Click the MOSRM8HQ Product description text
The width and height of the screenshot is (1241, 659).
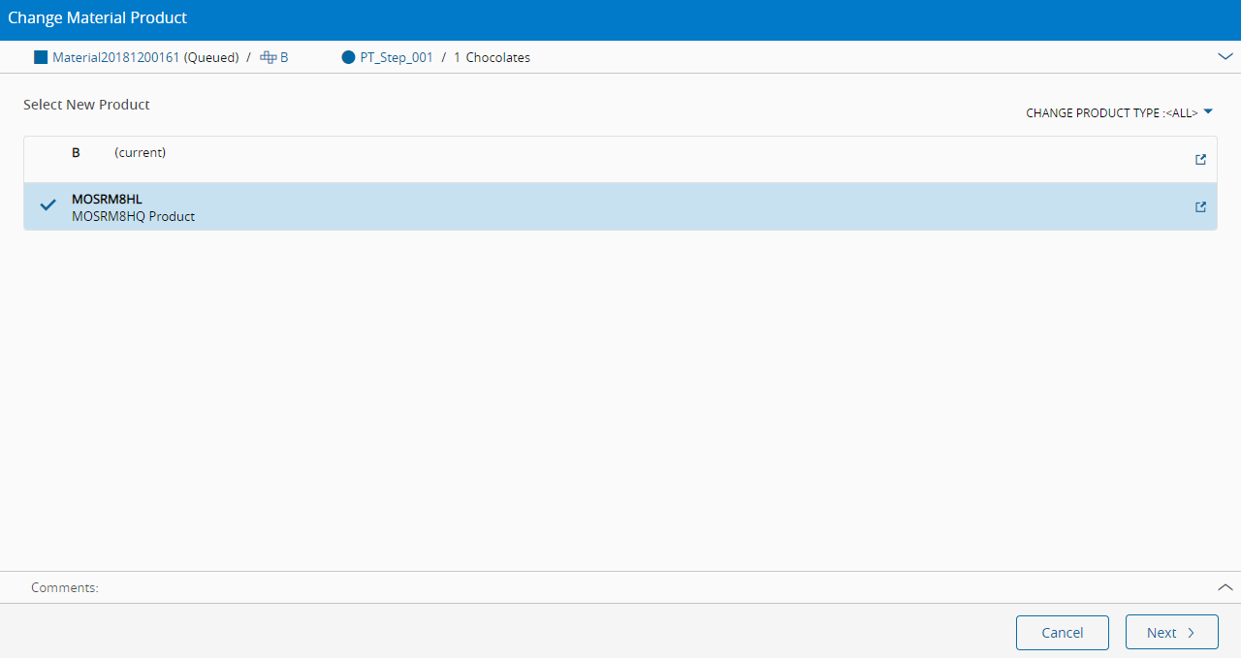point(134,216)
